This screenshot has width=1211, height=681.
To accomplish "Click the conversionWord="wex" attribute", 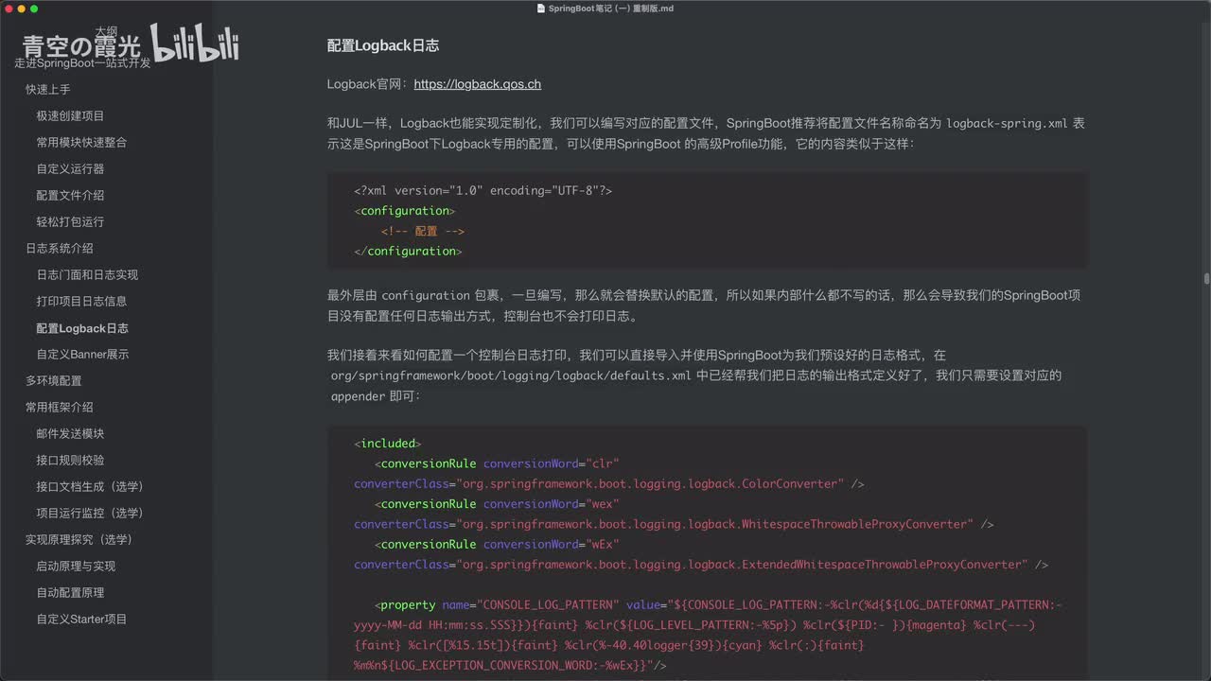I will (x=552, y=504).
